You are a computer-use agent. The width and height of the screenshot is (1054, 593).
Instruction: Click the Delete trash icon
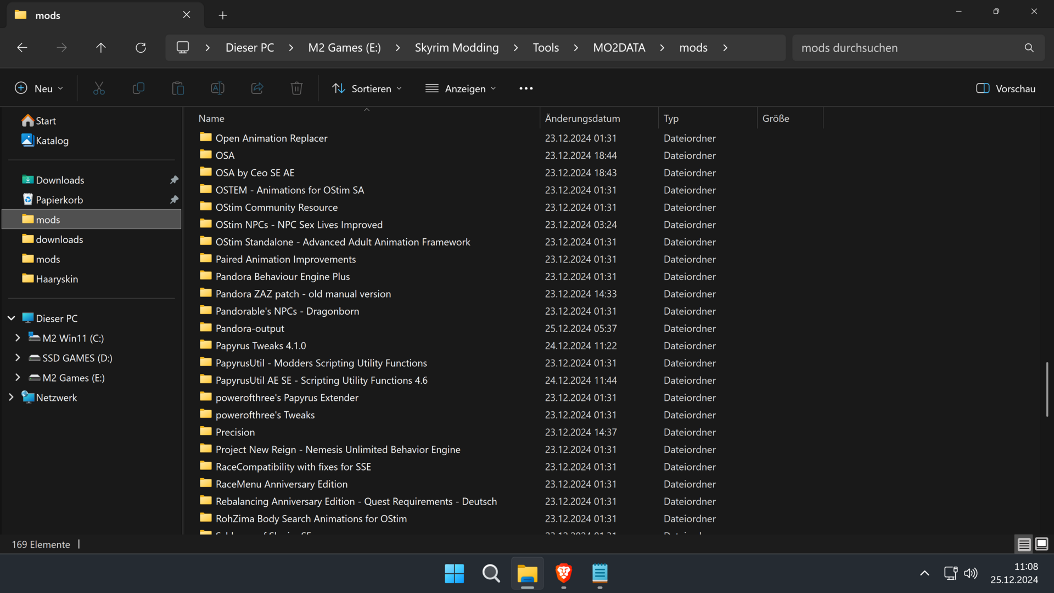point(296,88)
